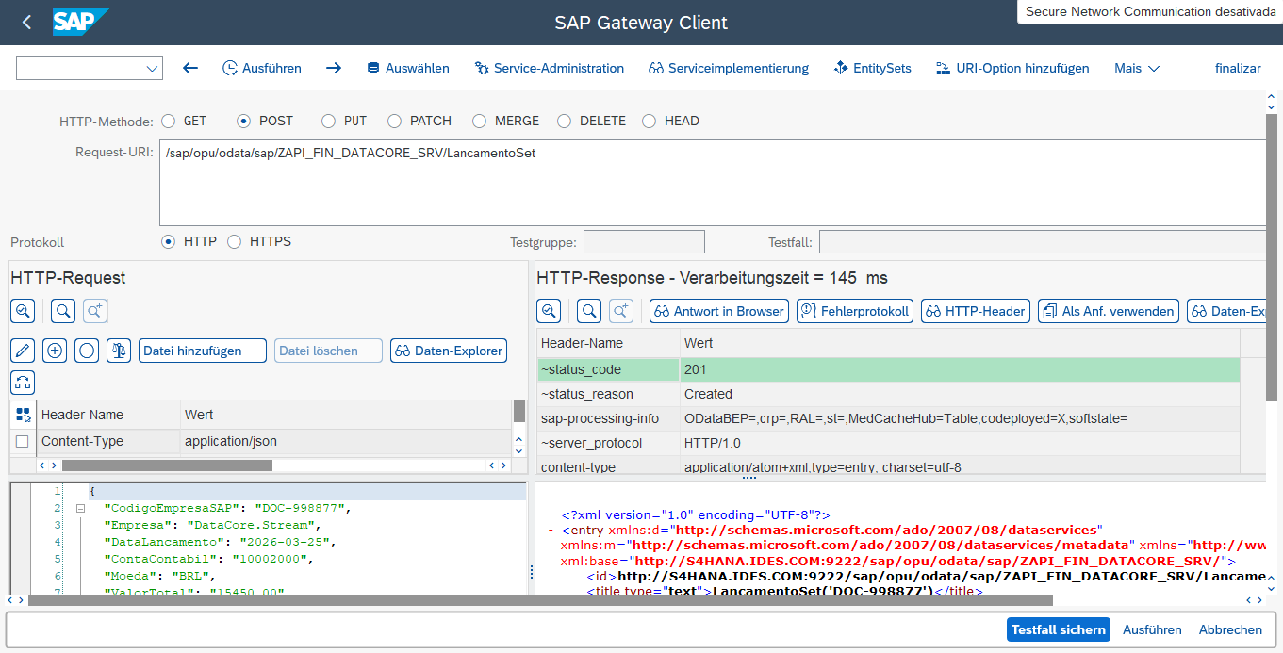Click Ausführen in the bottom bar
The height and width of the screenshot is (653, 1283).
click(1152, 629)
